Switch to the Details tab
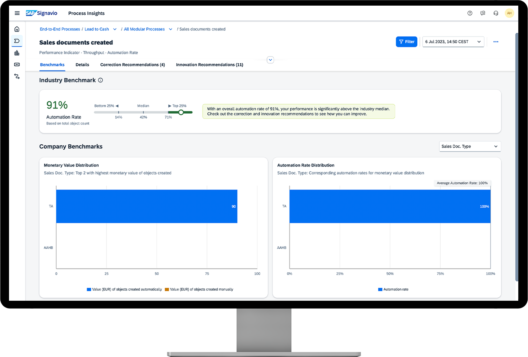The image size is (528, 357). [82, 64]
